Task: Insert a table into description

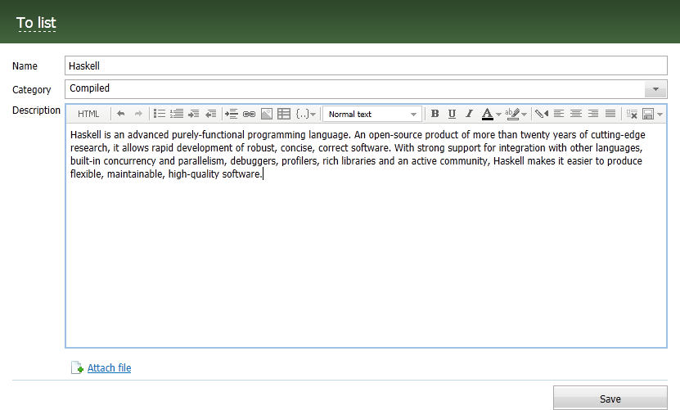Action: (x=284, y=114)
